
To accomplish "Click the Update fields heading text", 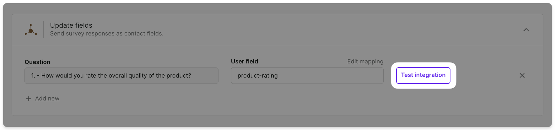I will click(71, 25).
